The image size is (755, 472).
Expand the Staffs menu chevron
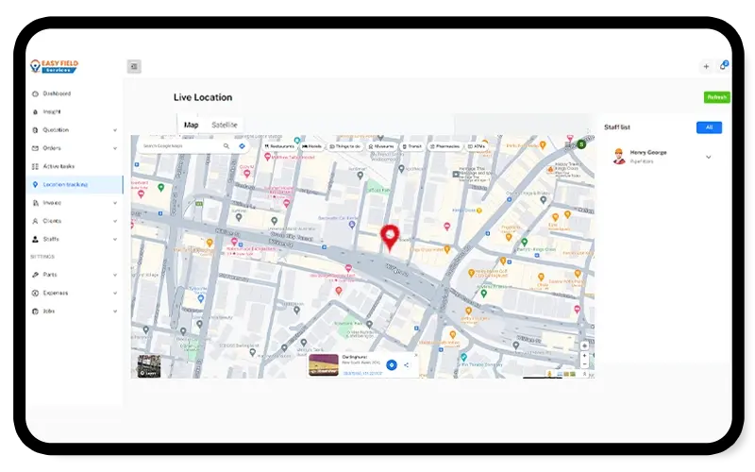(x=115, y=240)
